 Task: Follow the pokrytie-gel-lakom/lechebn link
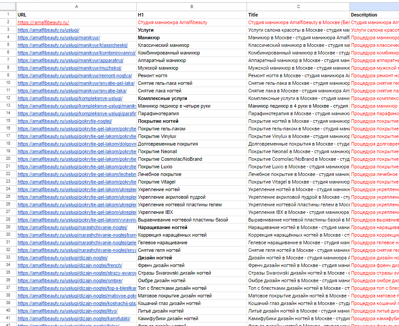pyautogui.click(x=77, y=175)
